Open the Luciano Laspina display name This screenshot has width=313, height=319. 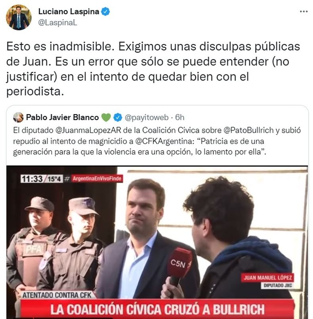pyautogui.click(x=69, y=11)
